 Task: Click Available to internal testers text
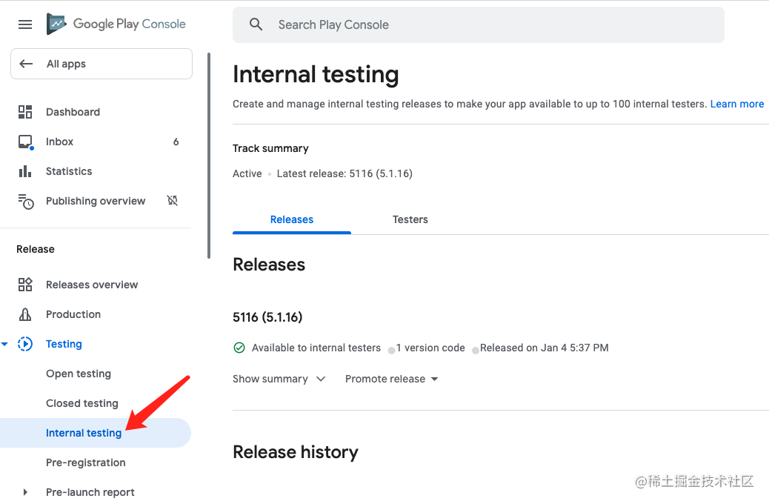pos(316,348)
